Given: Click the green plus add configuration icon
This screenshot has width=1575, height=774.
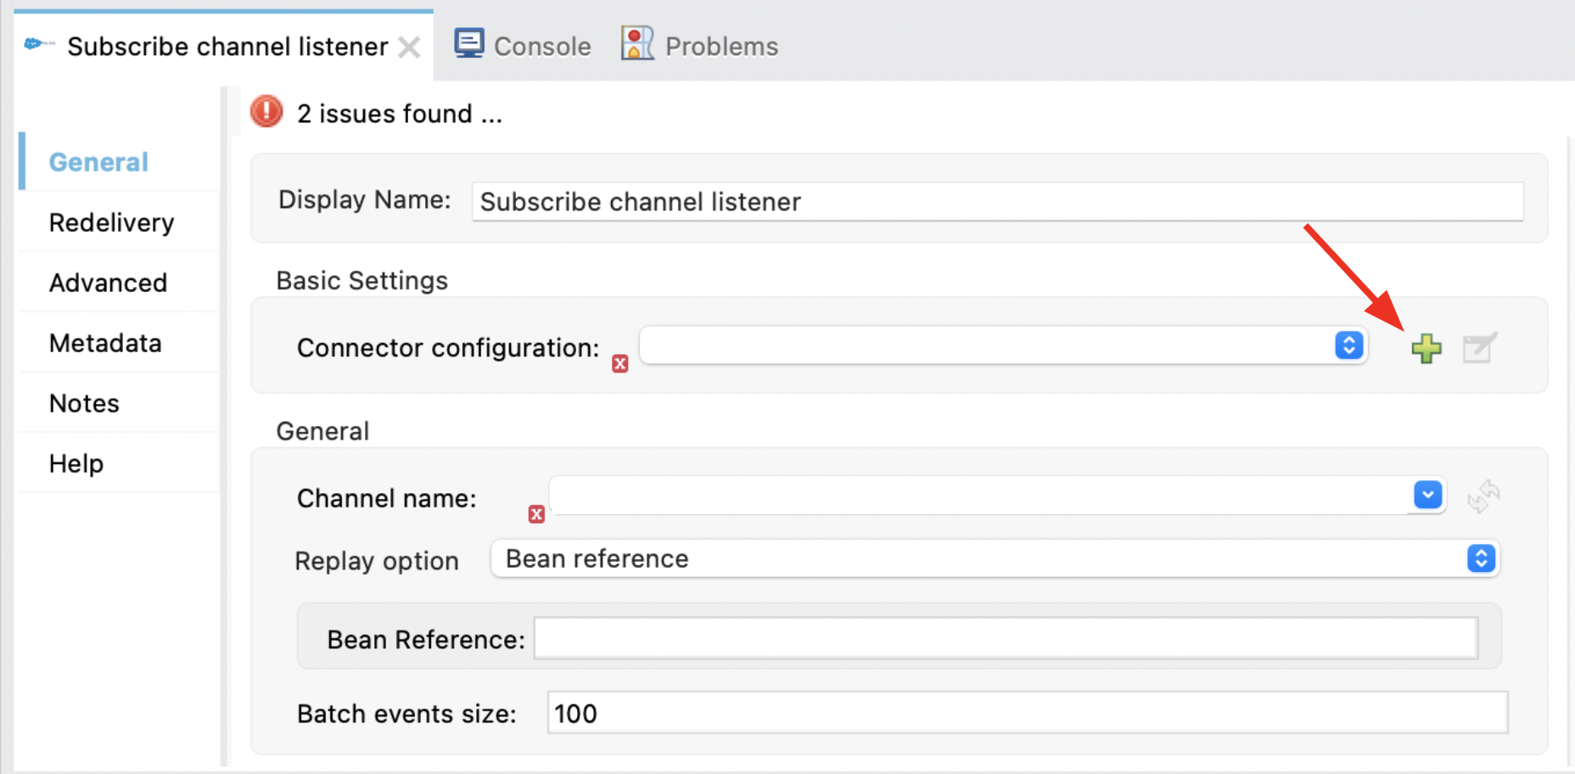Looking at the screenshot, I should pyautogui.click(x=1426, y=348).
